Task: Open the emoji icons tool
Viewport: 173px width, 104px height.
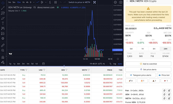Action: 3,38
